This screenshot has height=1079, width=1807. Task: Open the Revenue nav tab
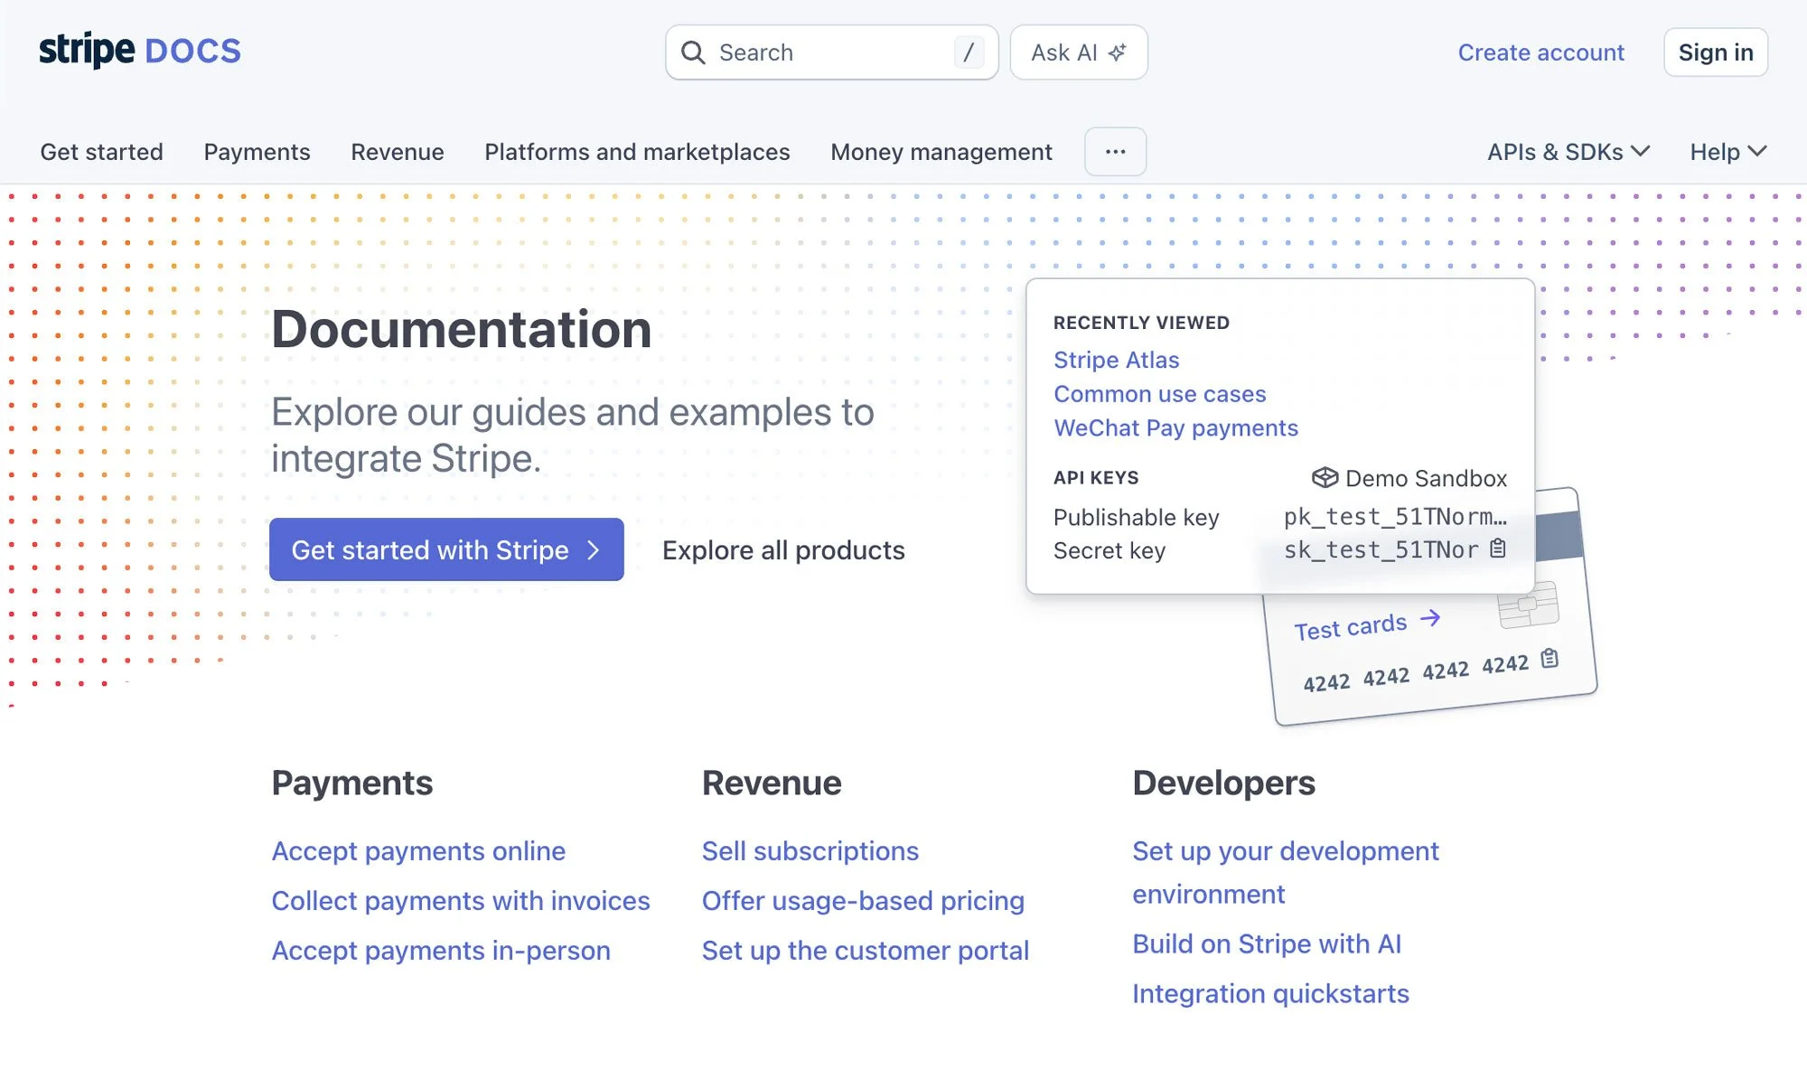pos(398,152)
